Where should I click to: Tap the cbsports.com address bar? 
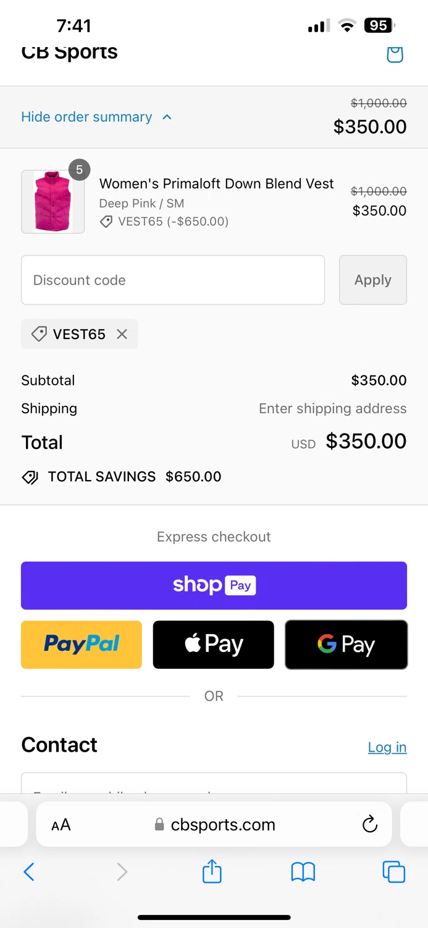222,825
